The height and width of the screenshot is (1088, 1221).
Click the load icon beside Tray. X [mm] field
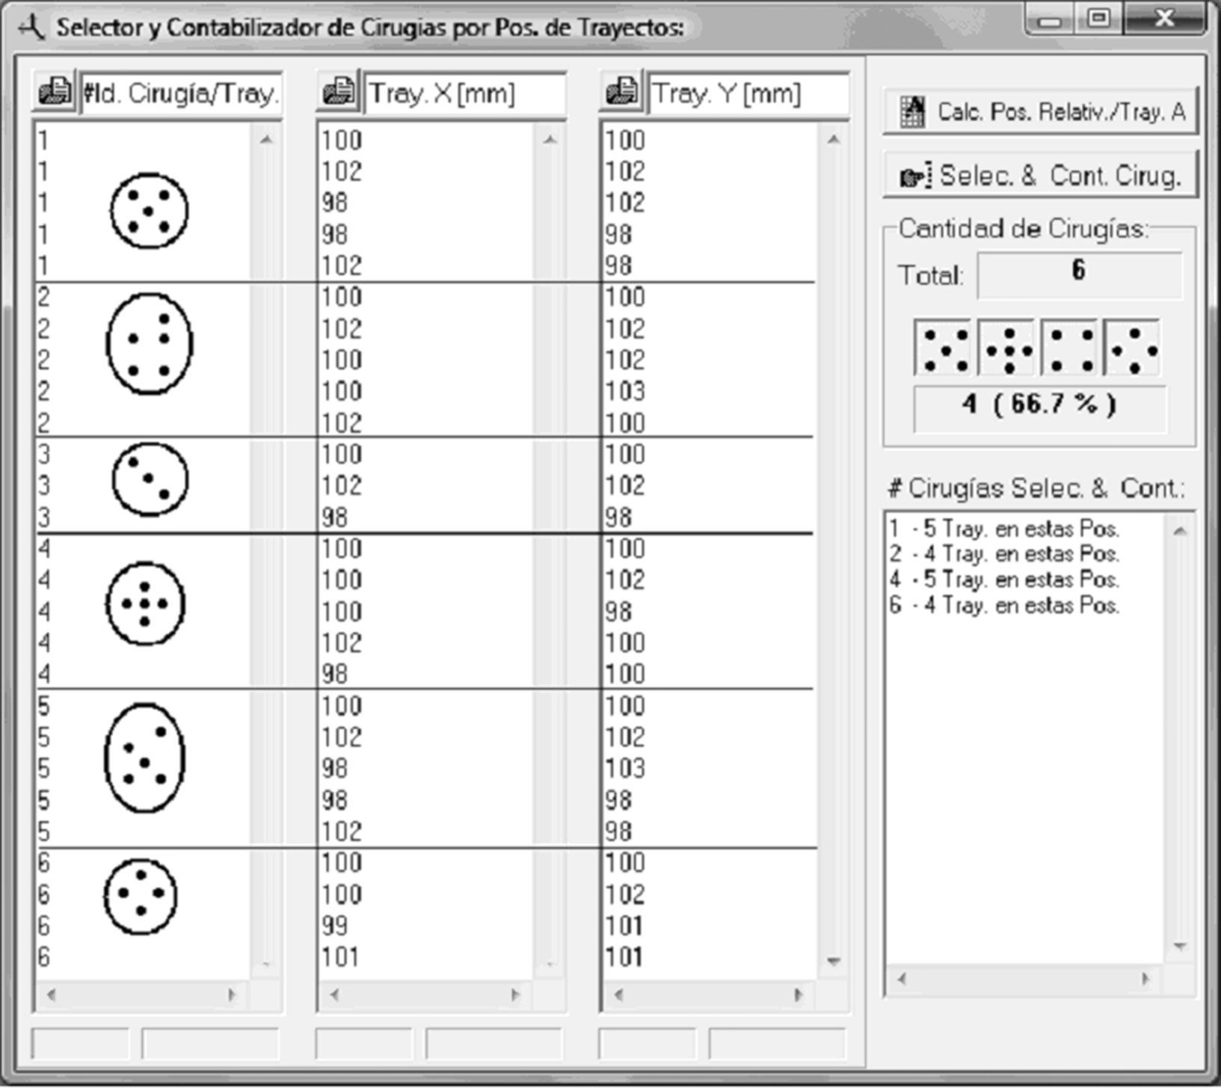click(x=339, y=93)
